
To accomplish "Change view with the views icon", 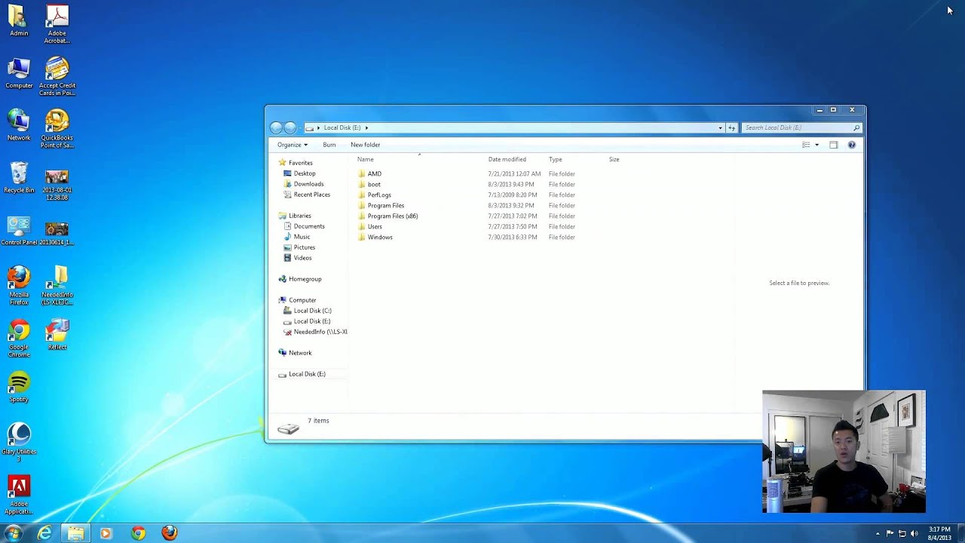I will pos(806,145).
